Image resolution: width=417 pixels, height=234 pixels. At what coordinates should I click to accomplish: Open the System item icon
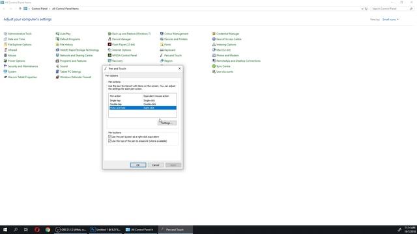pyautogui.click(x=5, y=71)
